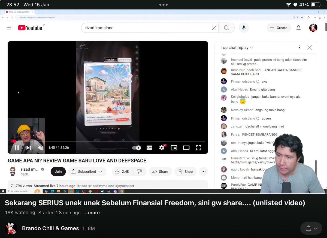
Task: Start voice search with the microphone icon
Action: (244, 28)
